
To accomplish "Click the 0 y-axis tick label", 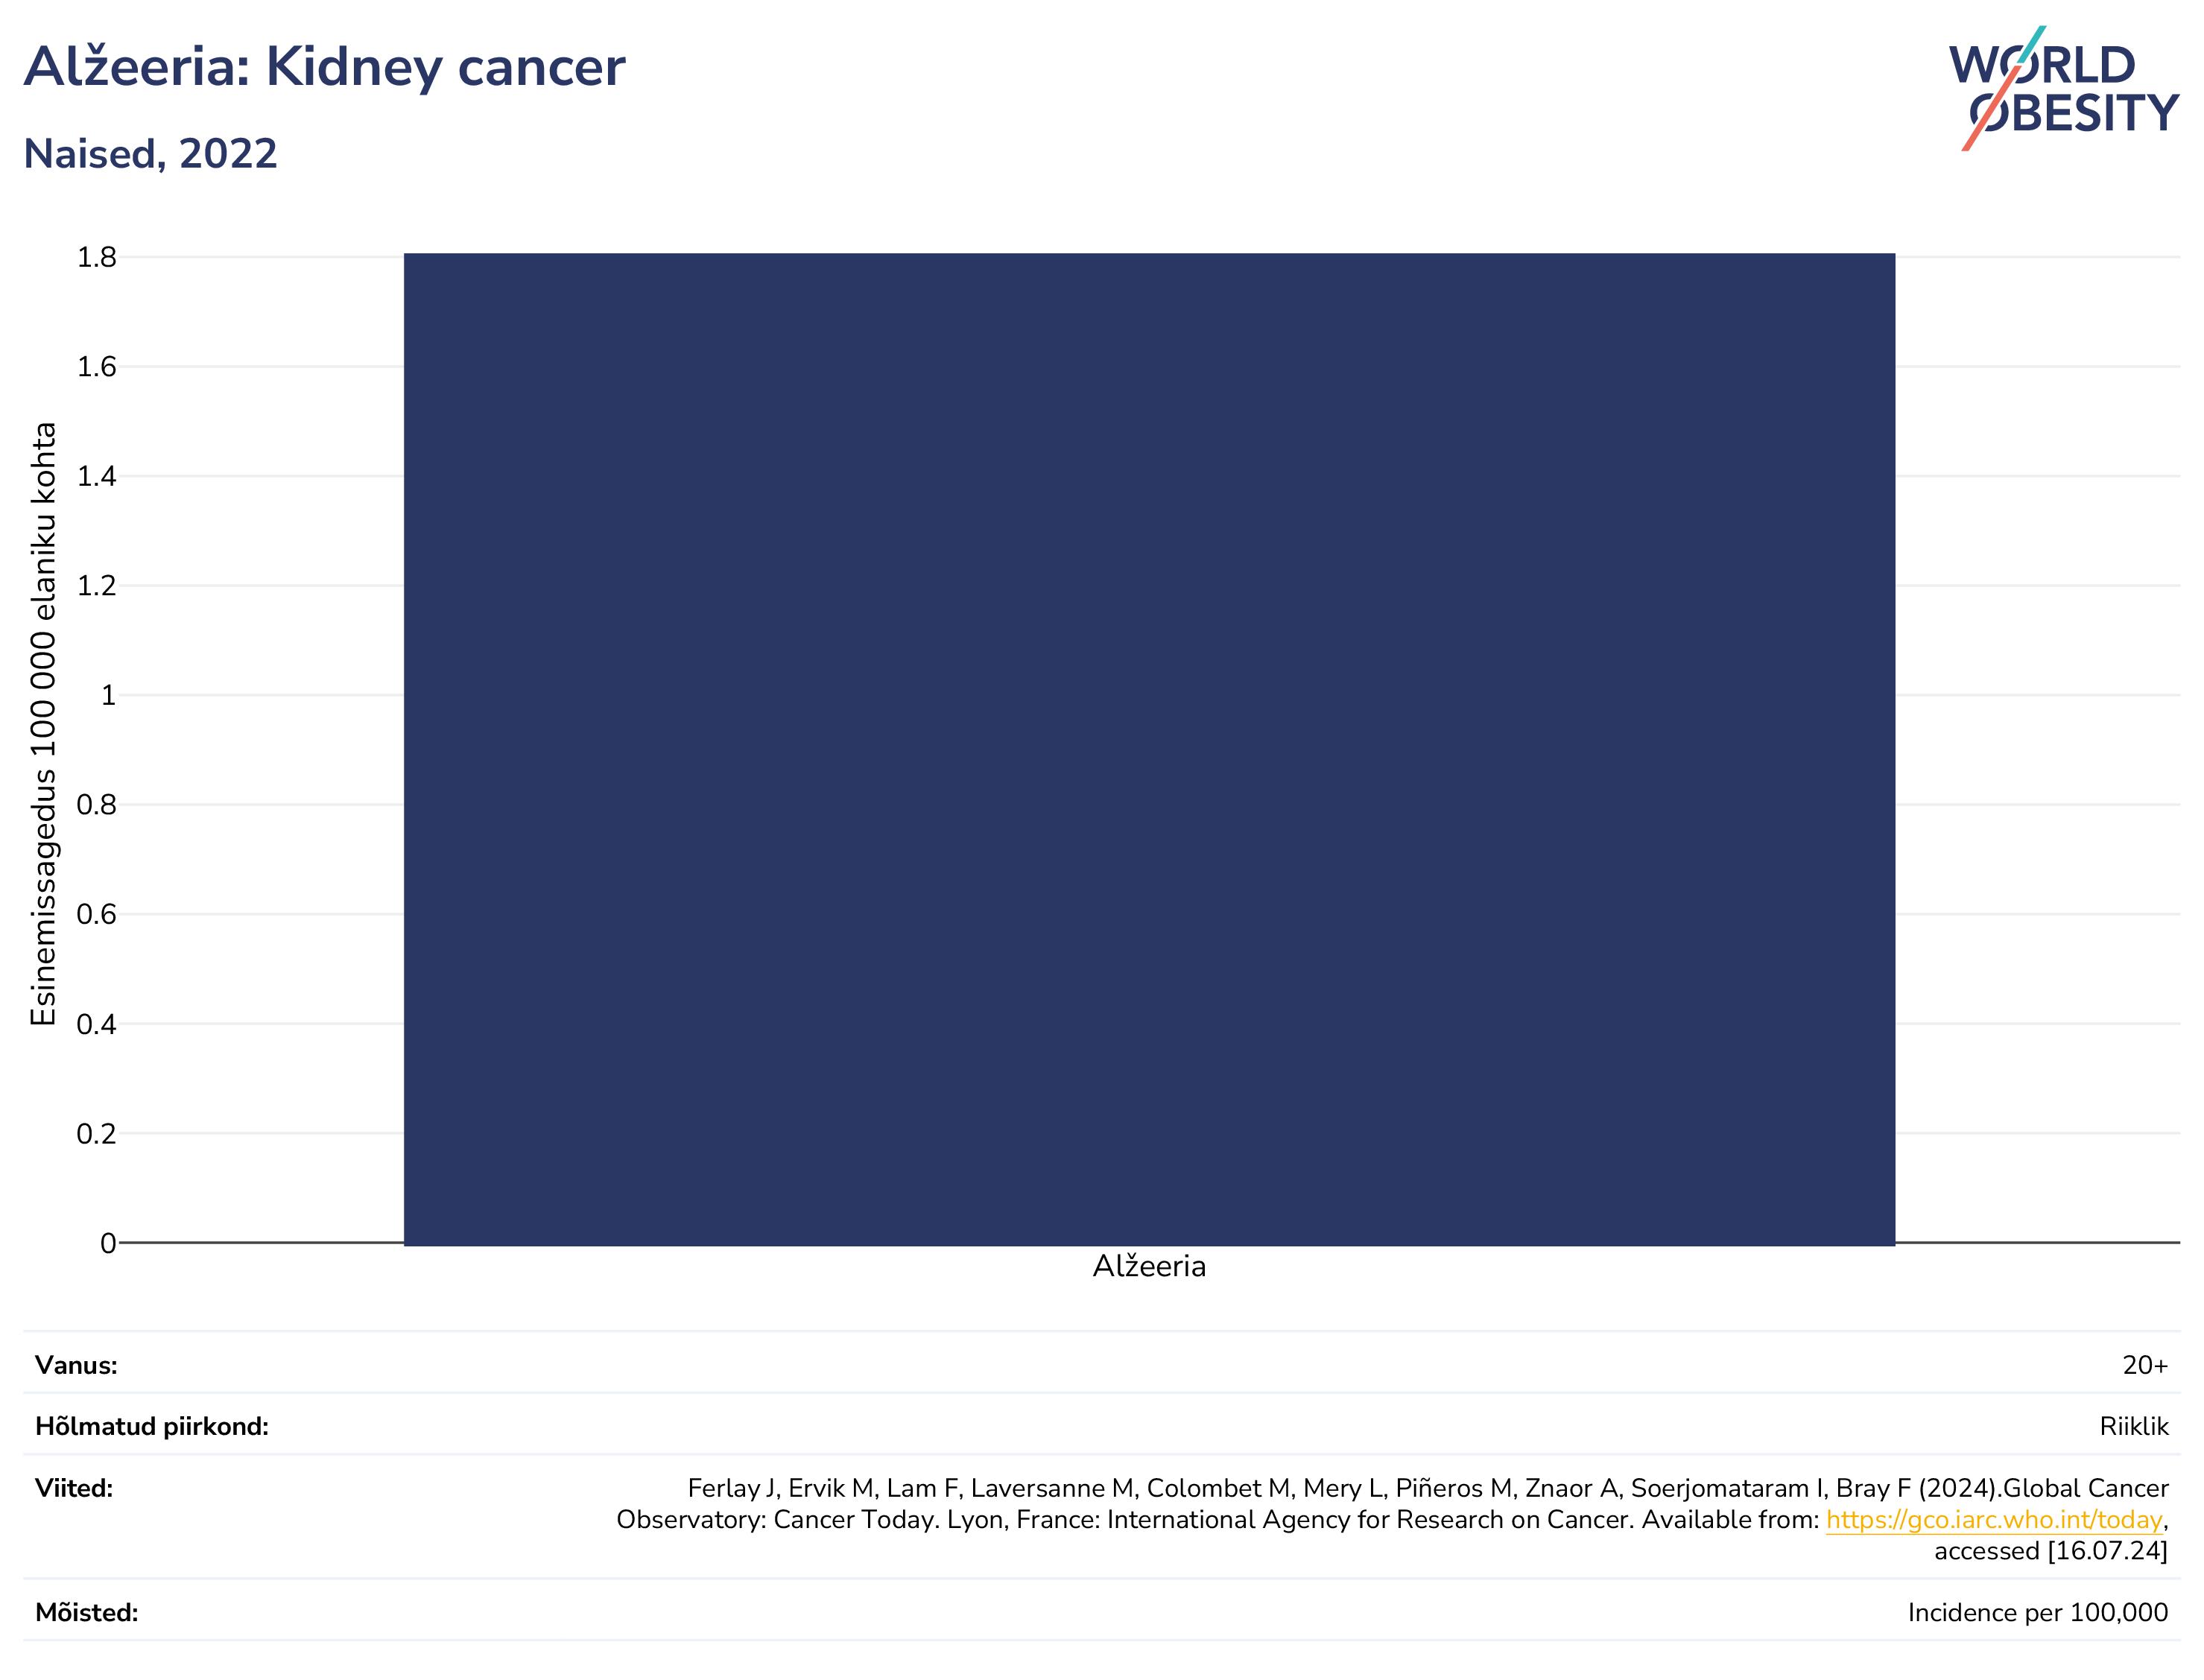I will pyautogui.click(x=108, y=1243).
